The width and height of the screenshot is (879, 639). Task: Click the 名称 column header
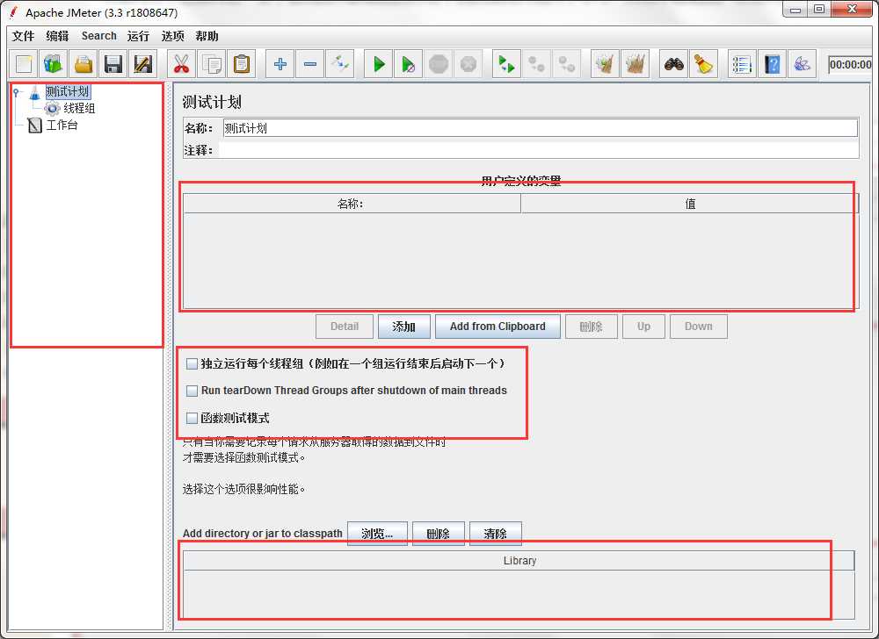click(352, 204)
